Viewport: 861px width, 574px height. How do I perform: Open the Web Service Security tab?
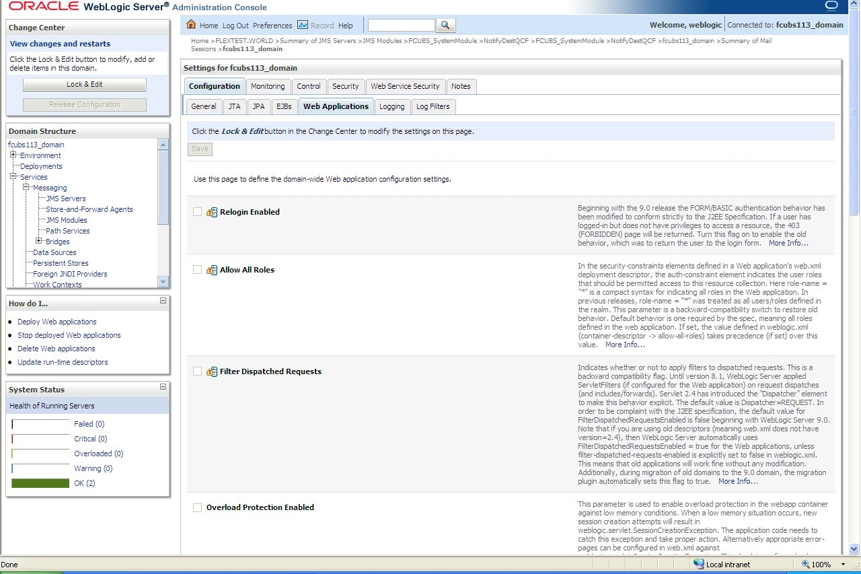pos(405,86)
